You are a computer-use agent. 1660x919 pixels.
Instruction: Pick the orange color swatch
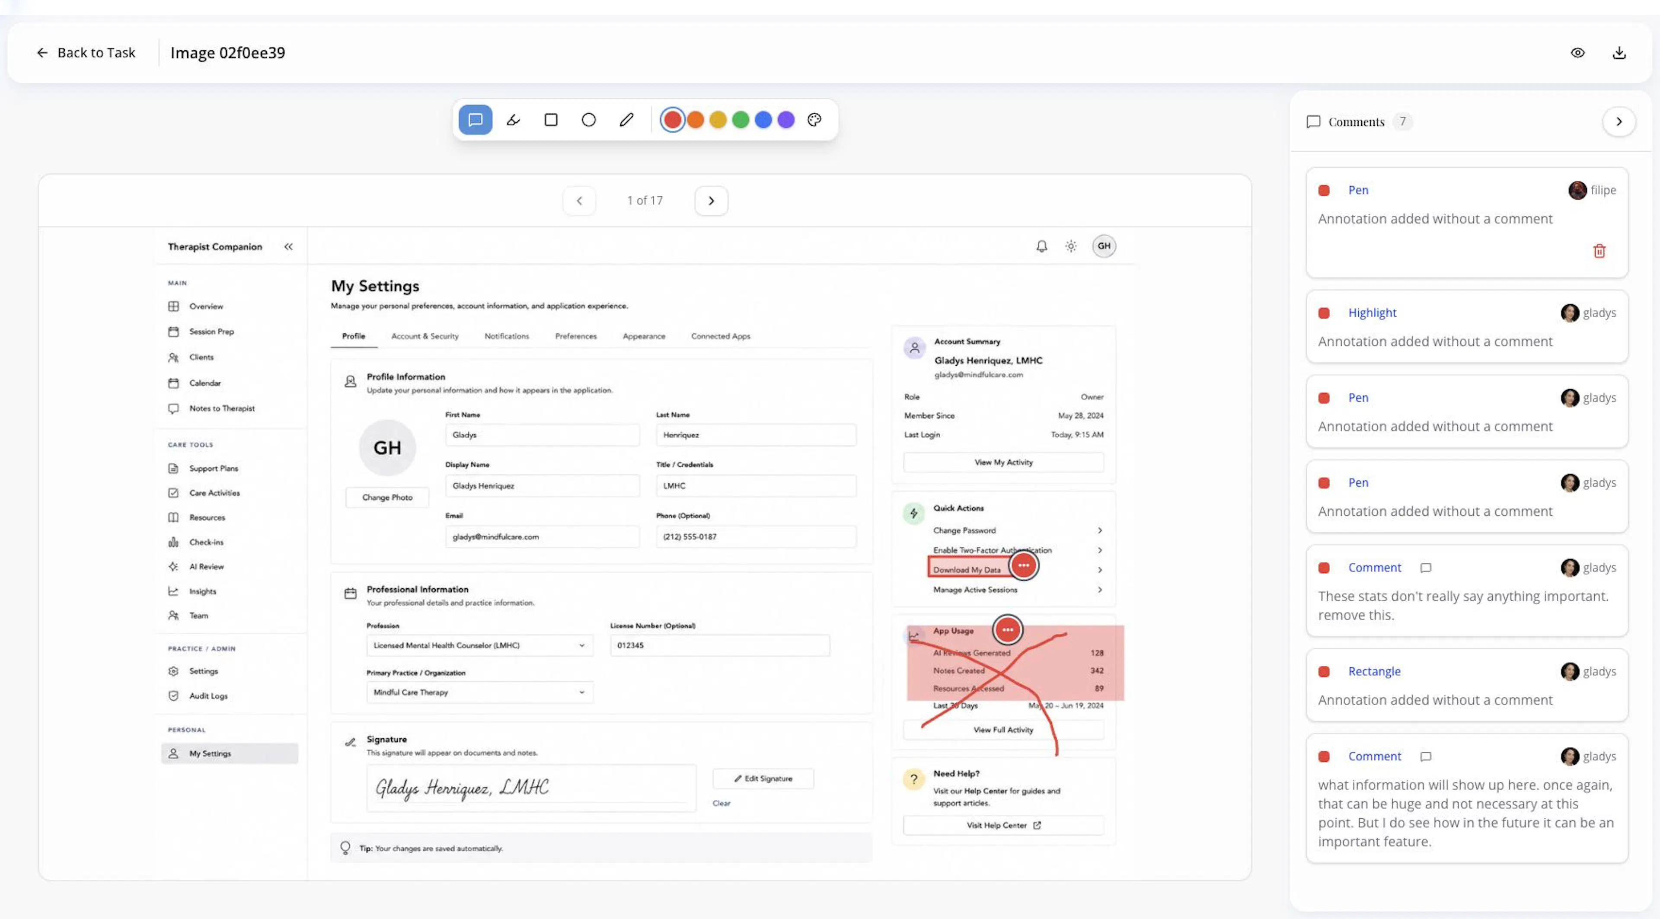coord(695,120)
